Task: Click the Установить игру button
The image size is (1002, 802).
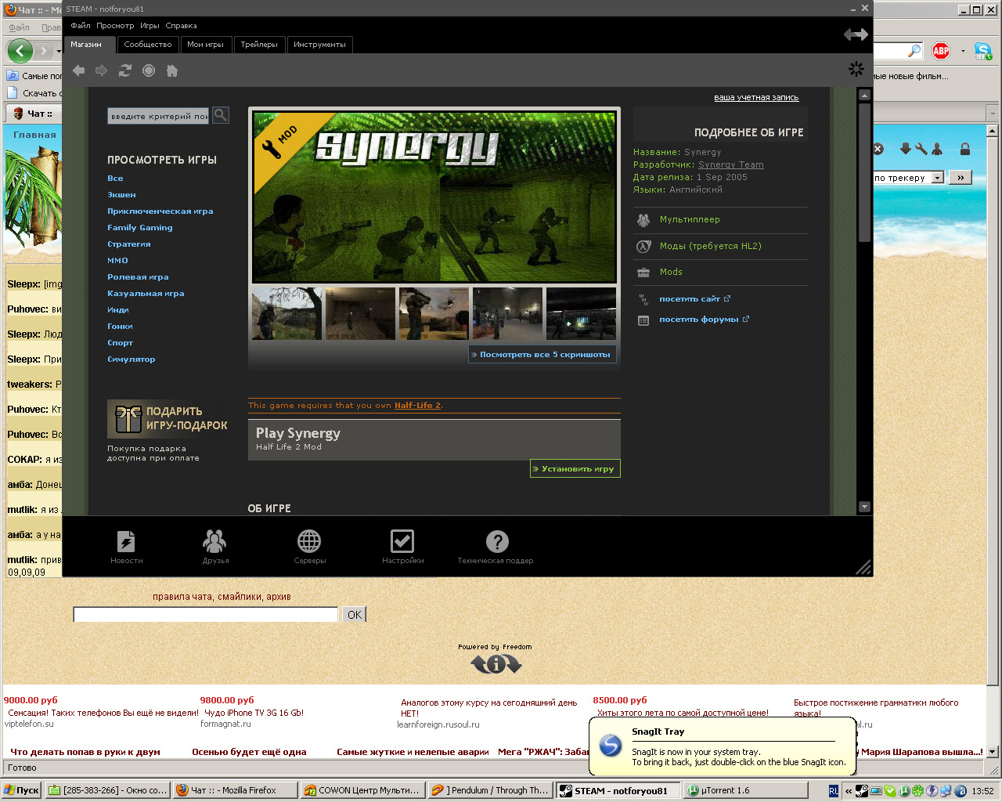Action: coord(575,468)
